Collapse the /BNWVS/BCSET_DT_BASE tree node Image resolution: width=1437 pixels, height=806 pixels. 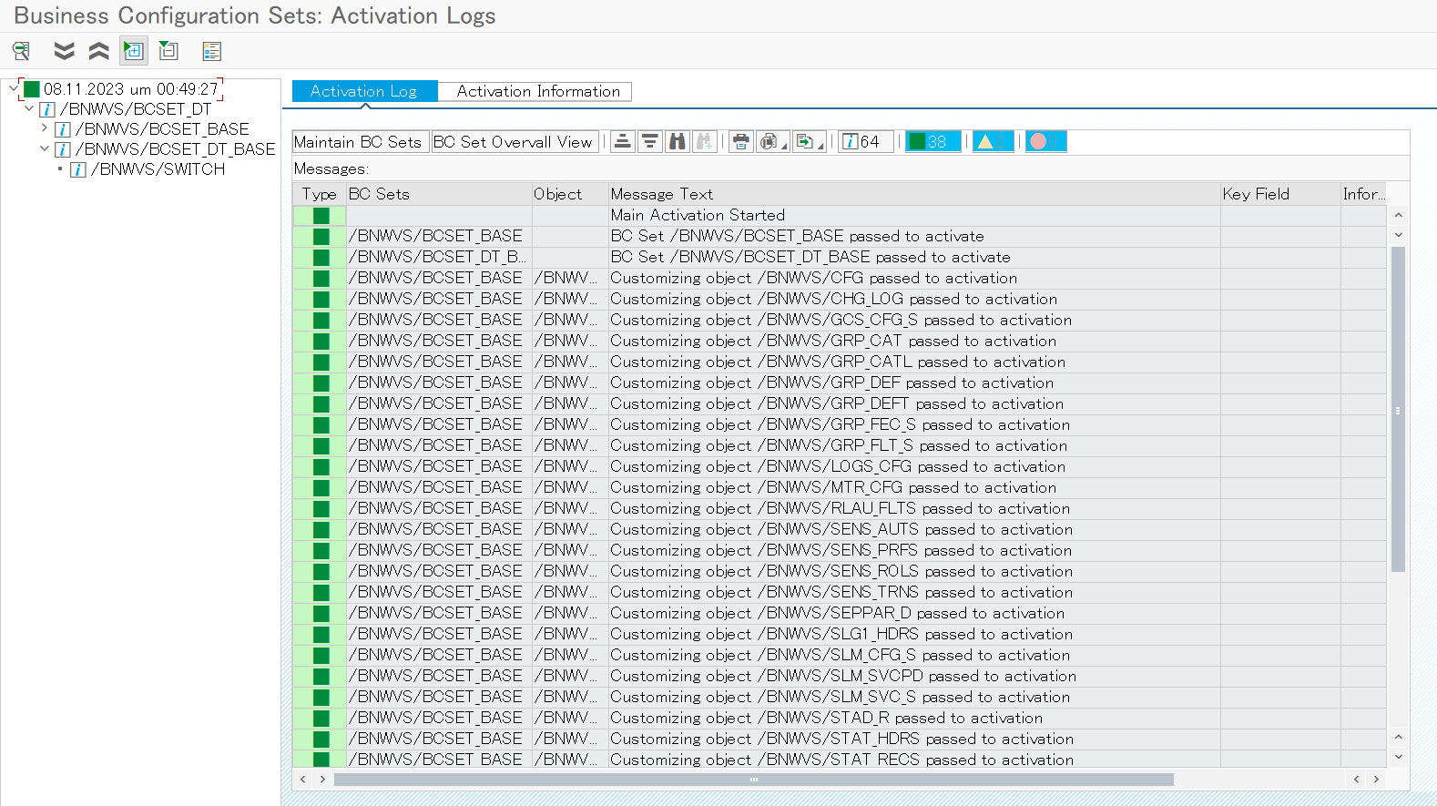click(x=44, y=148)
